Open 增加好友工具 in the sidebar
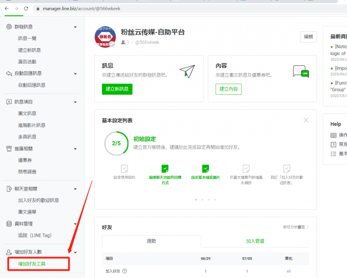This screenshot has height=278, width=347. tap(32, 264)
